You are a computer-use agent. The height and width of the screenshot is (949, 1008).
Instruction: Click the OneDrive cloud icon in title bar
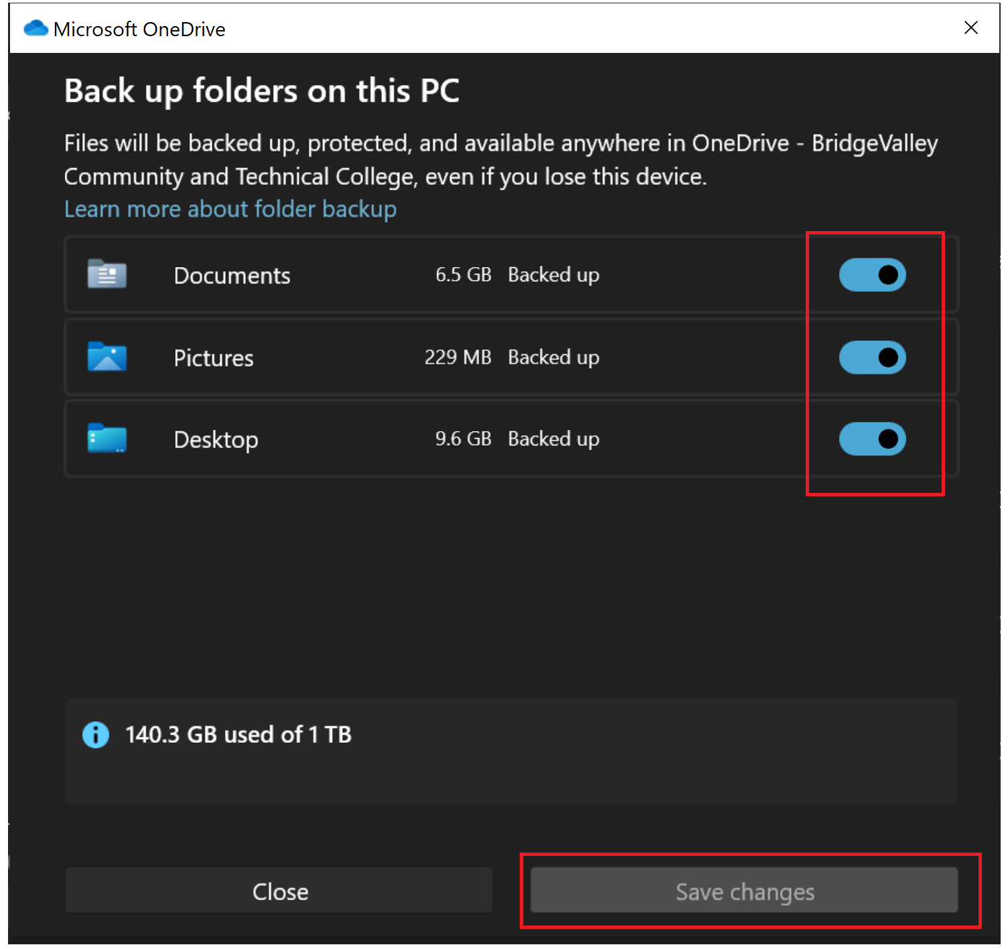click(35, 28)
